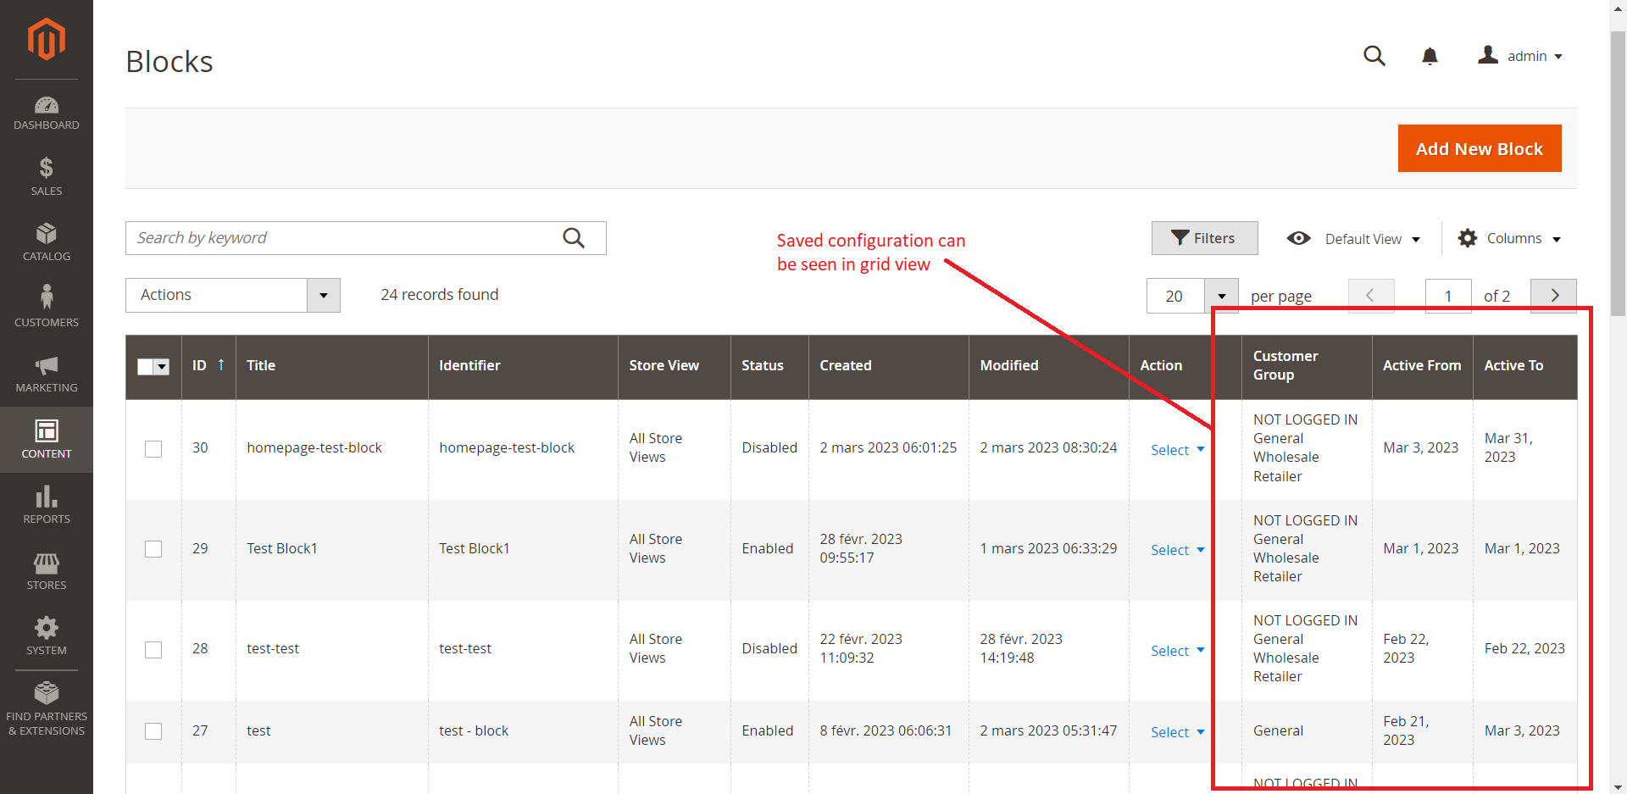
Task: Open the notifications bell
Action: tap(1430, 56)
